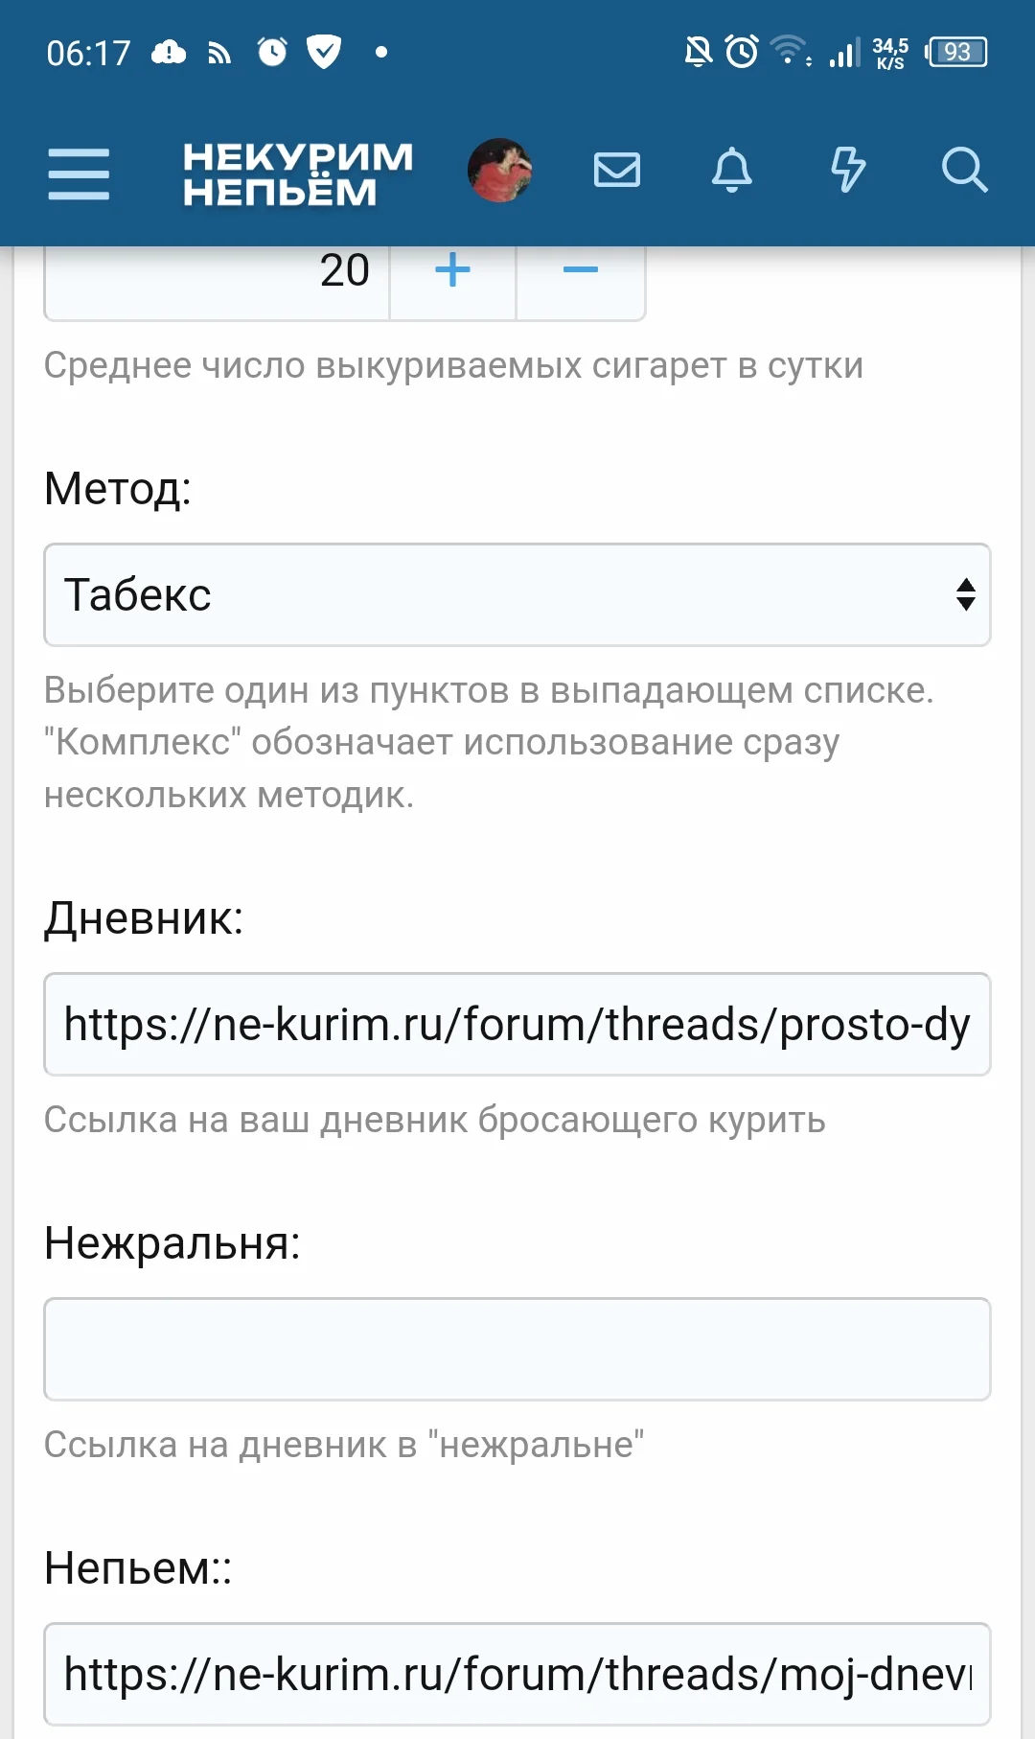This screenshot has width=1035, height=1739.
Task: Tap the cloud icon in status bar
Action: click(x=169, y=52)
